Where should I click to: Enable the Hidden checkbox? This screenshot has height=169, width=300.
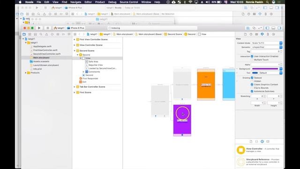[252, 81]
